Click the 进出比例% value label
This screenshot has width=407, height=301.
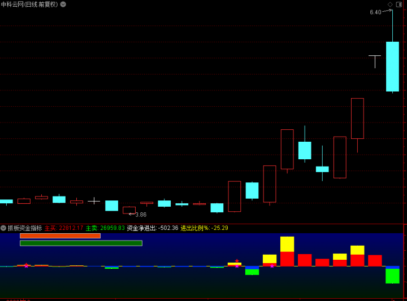click(x=204, y=228)
